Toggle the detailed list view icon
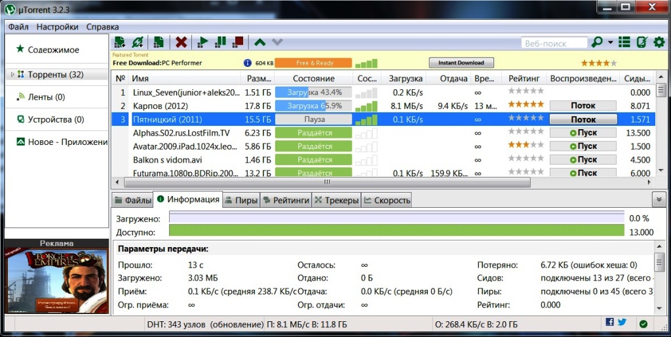This screenshot has height=337, width=671. point(624,42)
